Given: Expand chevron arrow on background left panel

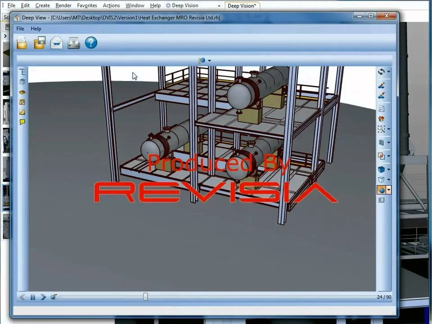Looking at the screenshot, I should 5,36.
